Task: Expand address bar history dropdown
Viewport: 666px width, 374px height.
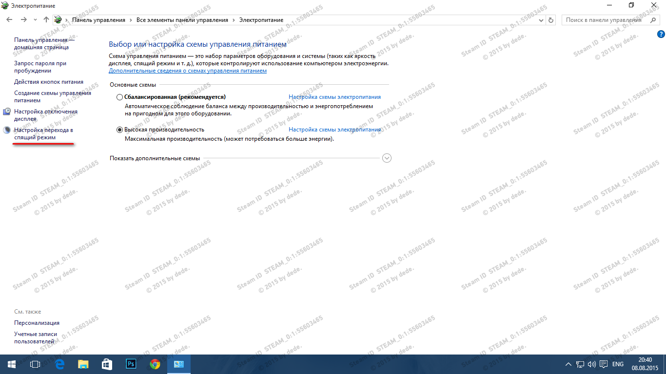Action: tap(541, 20)
